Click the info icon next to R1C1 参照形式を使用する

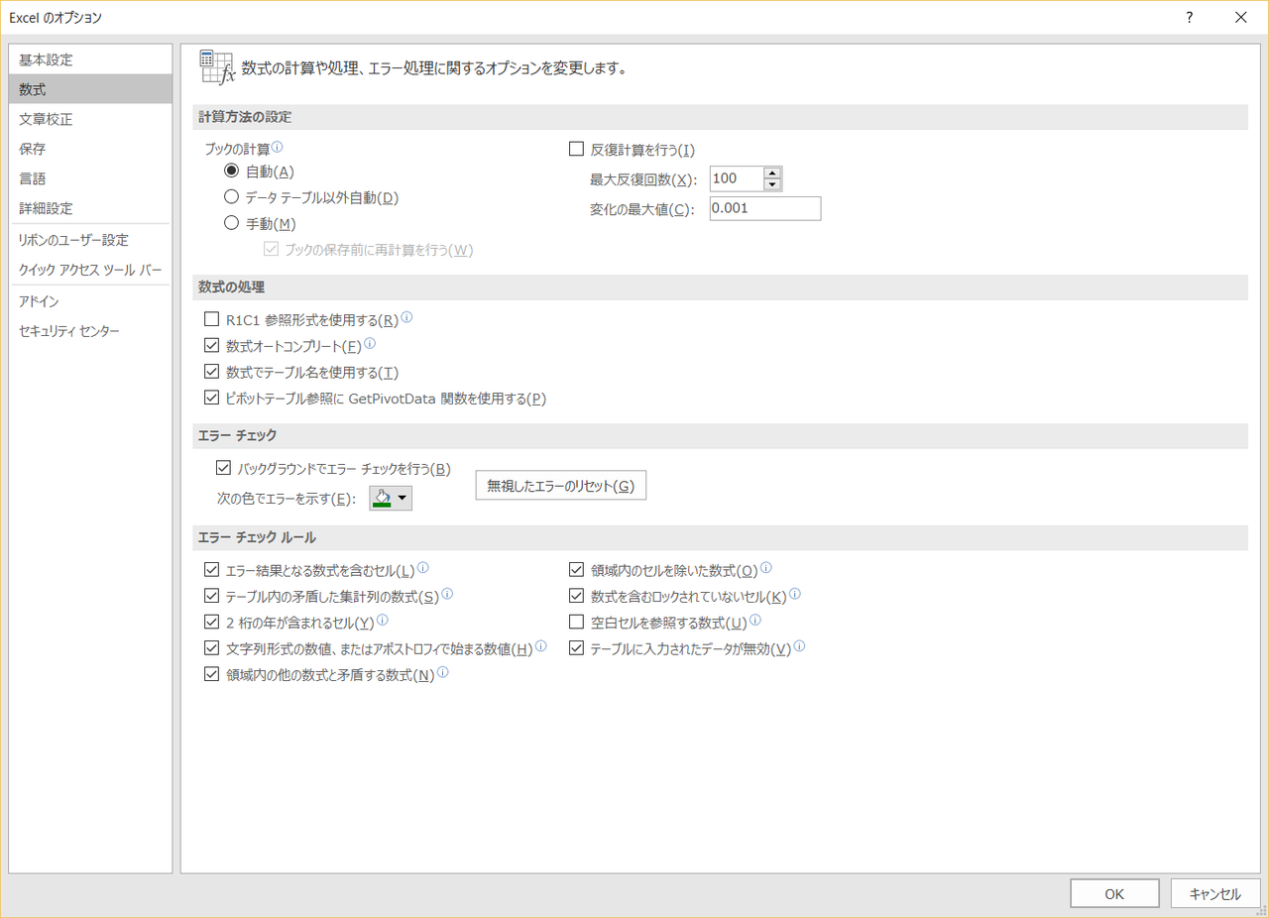point(406,319)
